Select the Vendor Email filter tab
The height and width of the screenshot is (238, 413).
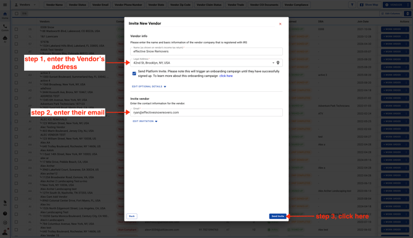pos(100,5)
